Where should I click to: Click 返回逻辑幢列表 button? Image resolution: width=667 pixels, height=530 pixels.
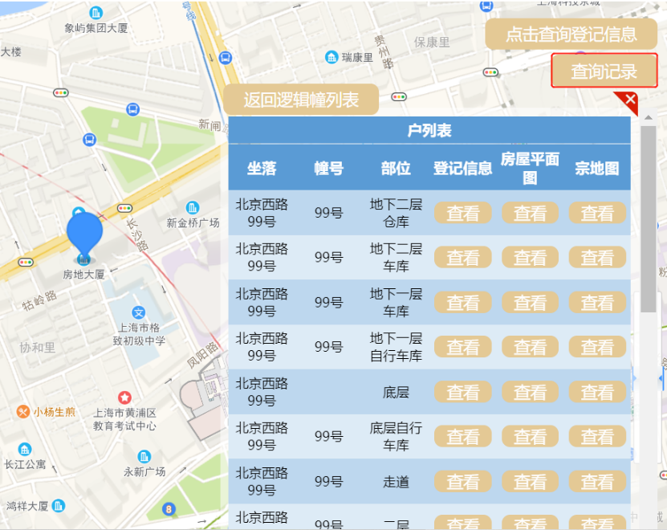(x=301, y=100)
